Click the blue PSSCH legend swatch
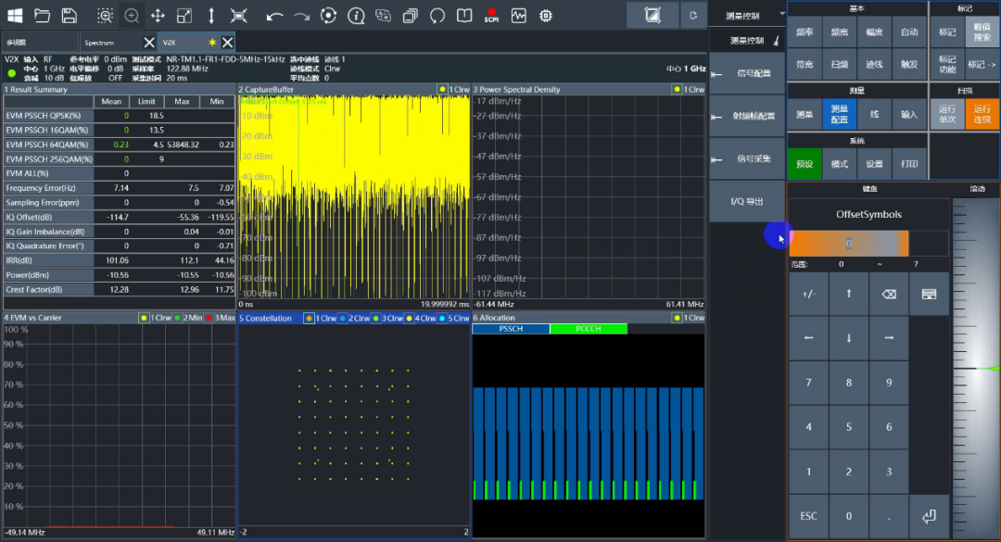The height and width of the screenshot is (542, 1001). (x=511, y=329)
